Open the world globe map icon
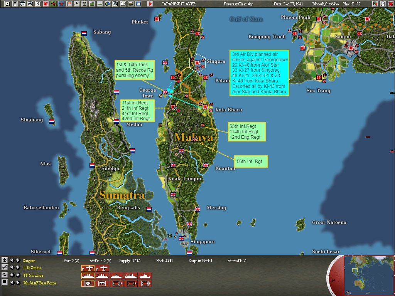 108,3
